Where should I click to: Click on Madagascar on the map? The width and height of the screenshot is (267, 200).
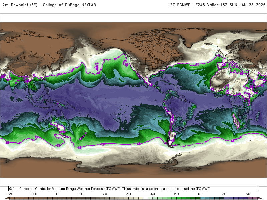coord(257,116)
